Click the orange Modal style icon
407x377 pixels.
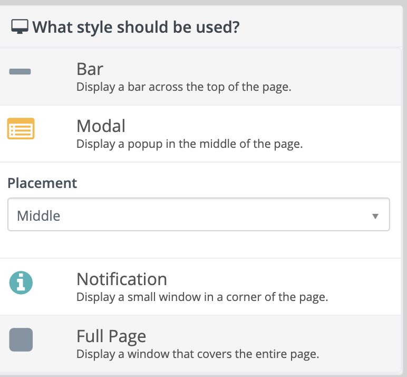click(x=21, y=129)
